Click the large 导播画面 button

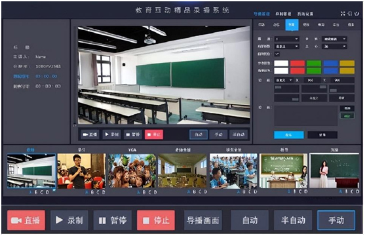click(203, 220)
